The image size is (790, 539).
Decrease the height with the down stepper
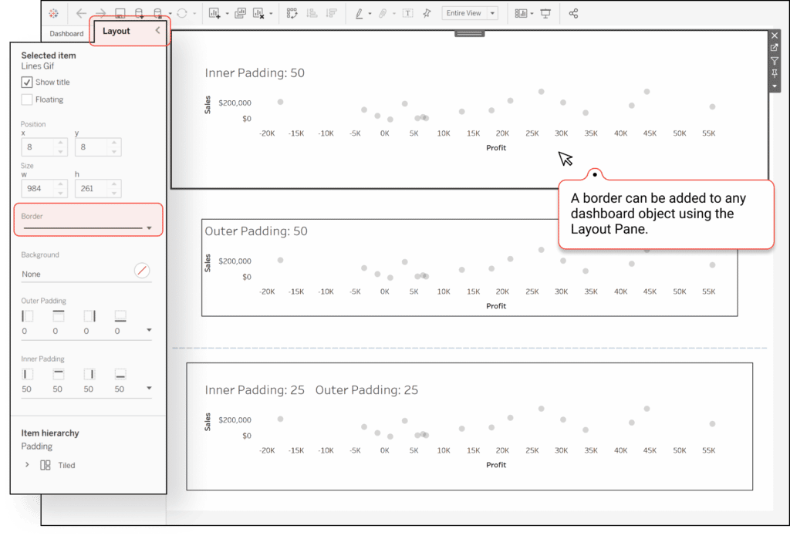(114, 193)
